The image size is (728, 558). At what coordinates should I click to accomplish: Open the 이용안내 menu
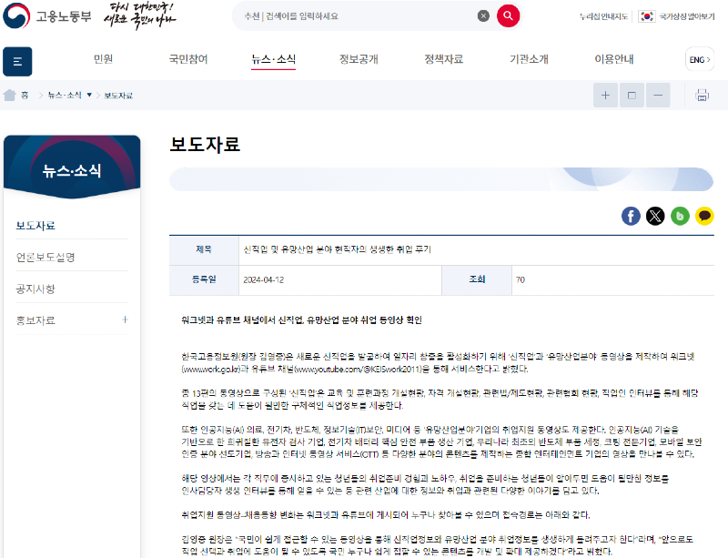tap(613, 59)
